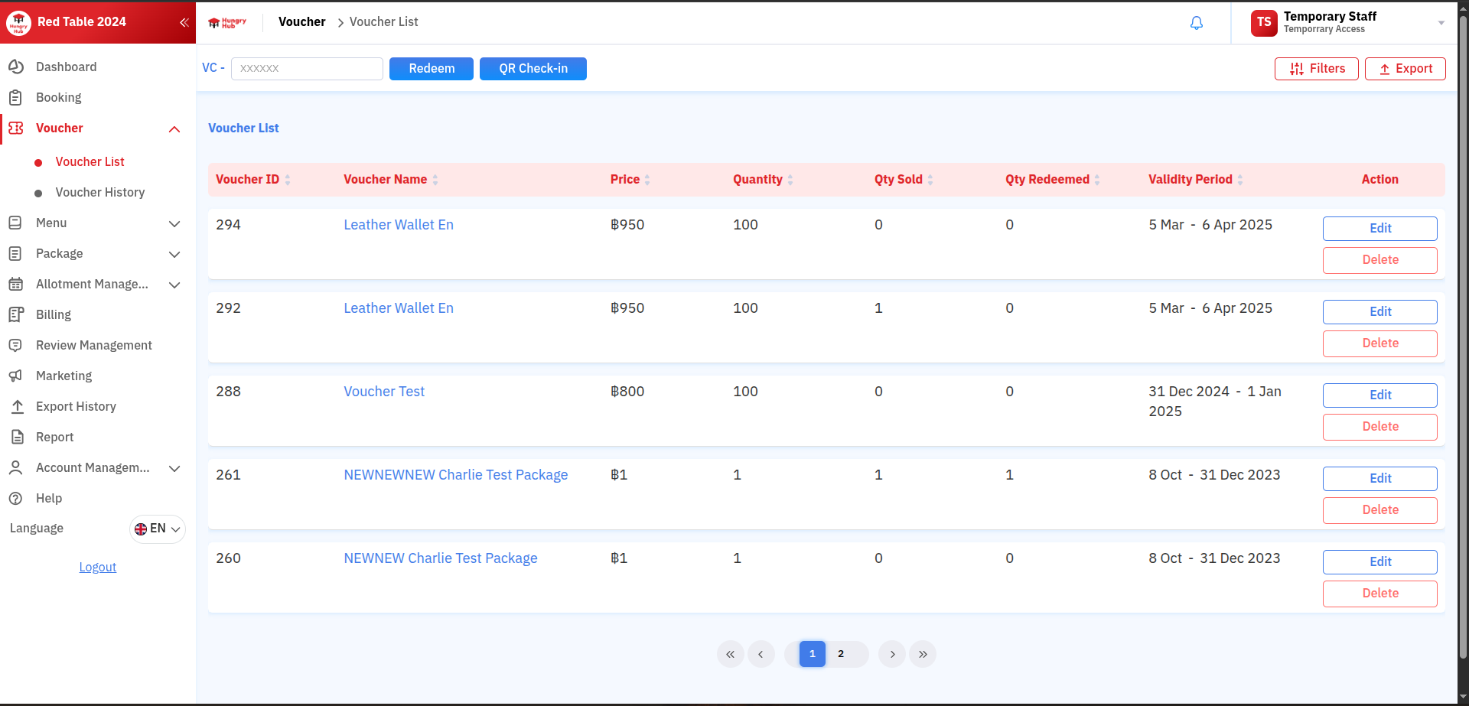This screenshot has height=706, width=1469.
Task: Go to page 2 of voucher list
Action: 841,654
